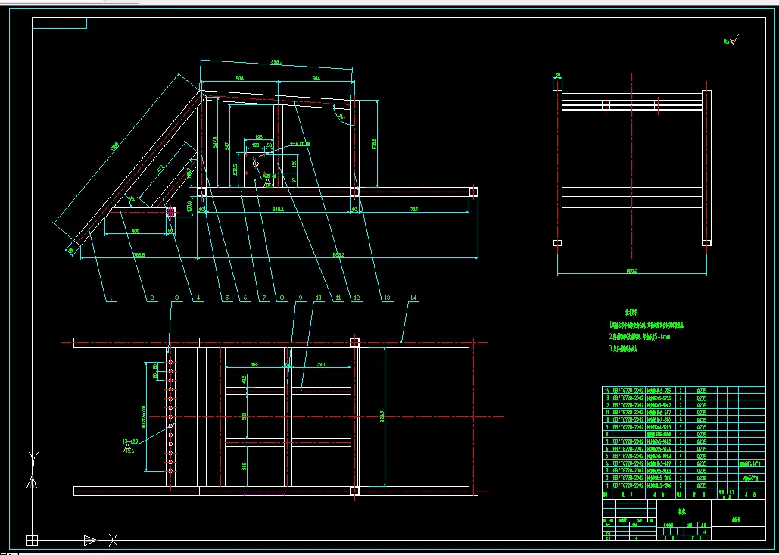Select the 193 dimension text
Image resolution: width=779 pixels, height=555 pixels.
[258, 136]
